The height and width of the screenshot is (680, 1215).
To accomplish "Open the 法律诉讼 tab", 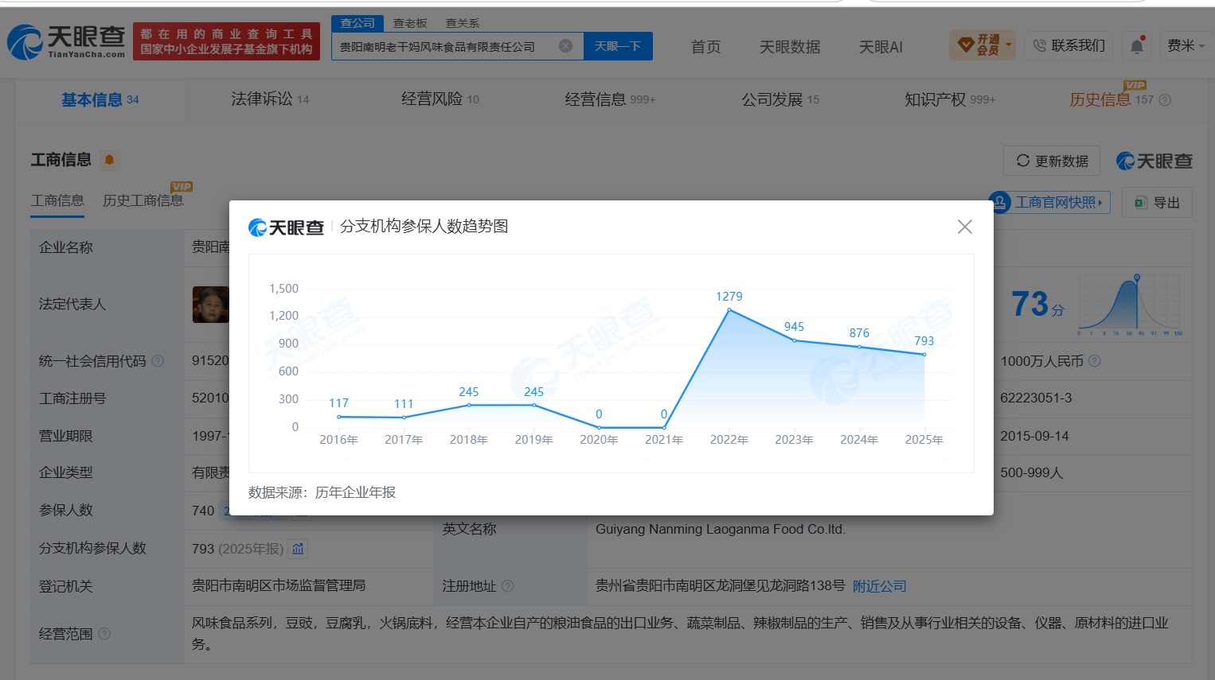I will click(x=270, y=99).
